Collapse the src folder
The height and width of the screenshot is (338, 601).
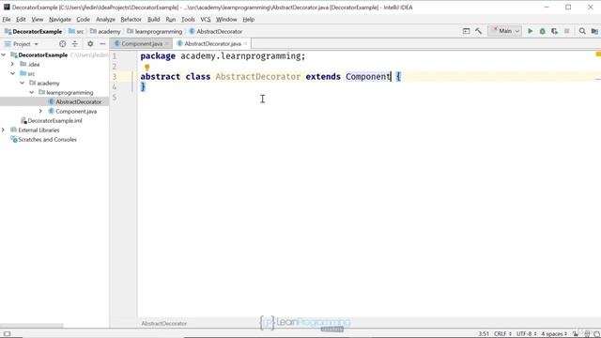click(x=12, y=73)
